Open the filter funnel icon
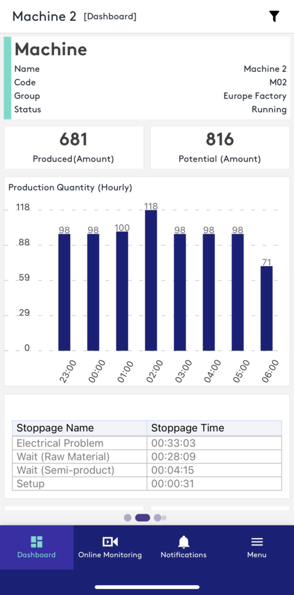 click(x=274, y=16)
